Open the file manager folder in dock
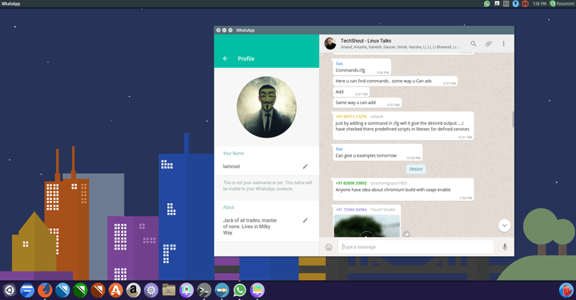 point(169,290)
